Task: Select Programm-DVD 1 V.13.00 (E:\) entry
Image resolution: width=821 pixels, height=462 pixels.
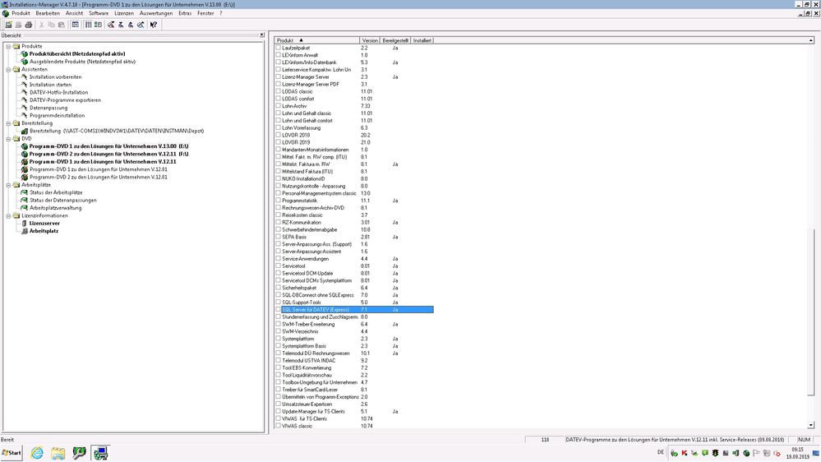Action: (x=109, y=146)
